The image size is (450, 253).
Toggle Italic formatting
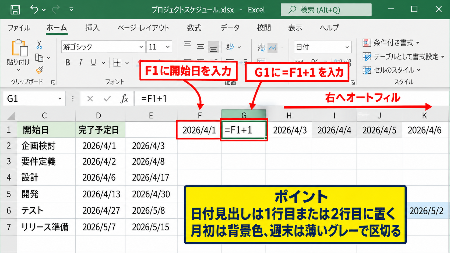click(x=80, y=63)
